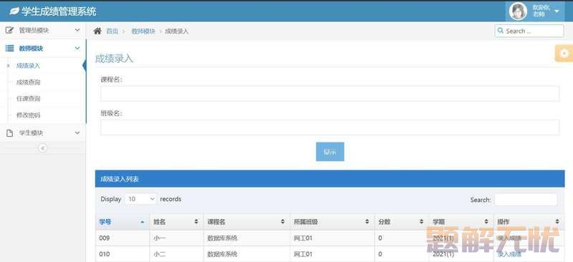Click the admin module edit icon

pyautogui.click(x=10, y=30)
